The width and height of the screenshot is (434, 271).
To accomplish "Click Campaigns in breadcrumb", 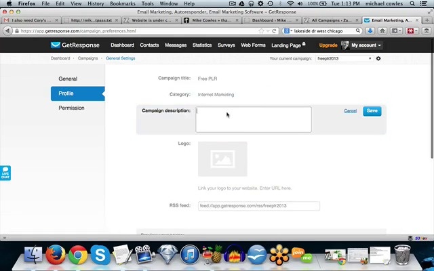I will [87, 58].
